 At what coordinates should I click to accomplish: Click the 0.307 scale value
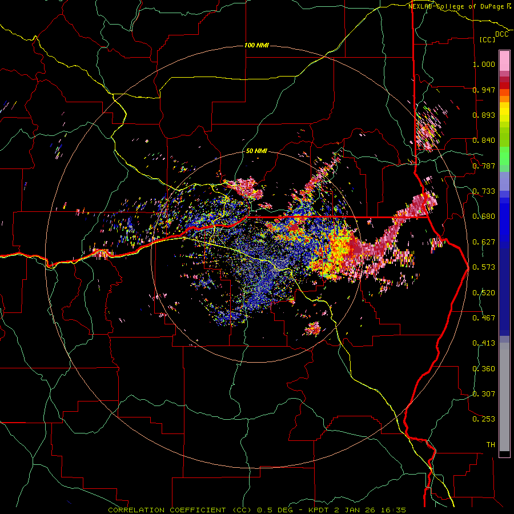tap(484, 394)
